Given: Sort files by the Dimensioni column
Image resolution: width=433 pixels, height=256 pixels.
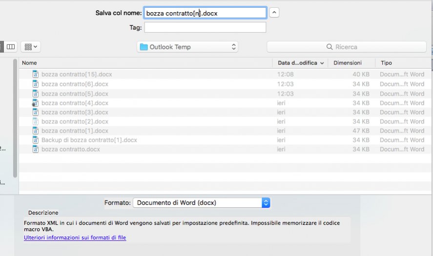Looking at the screenshot, I should point(348,63).
